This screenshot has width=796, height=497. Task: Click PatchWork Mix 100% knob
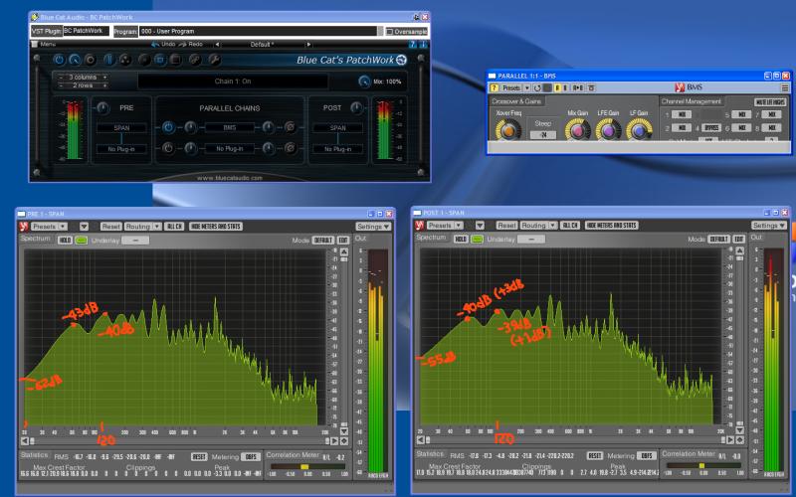364,82
